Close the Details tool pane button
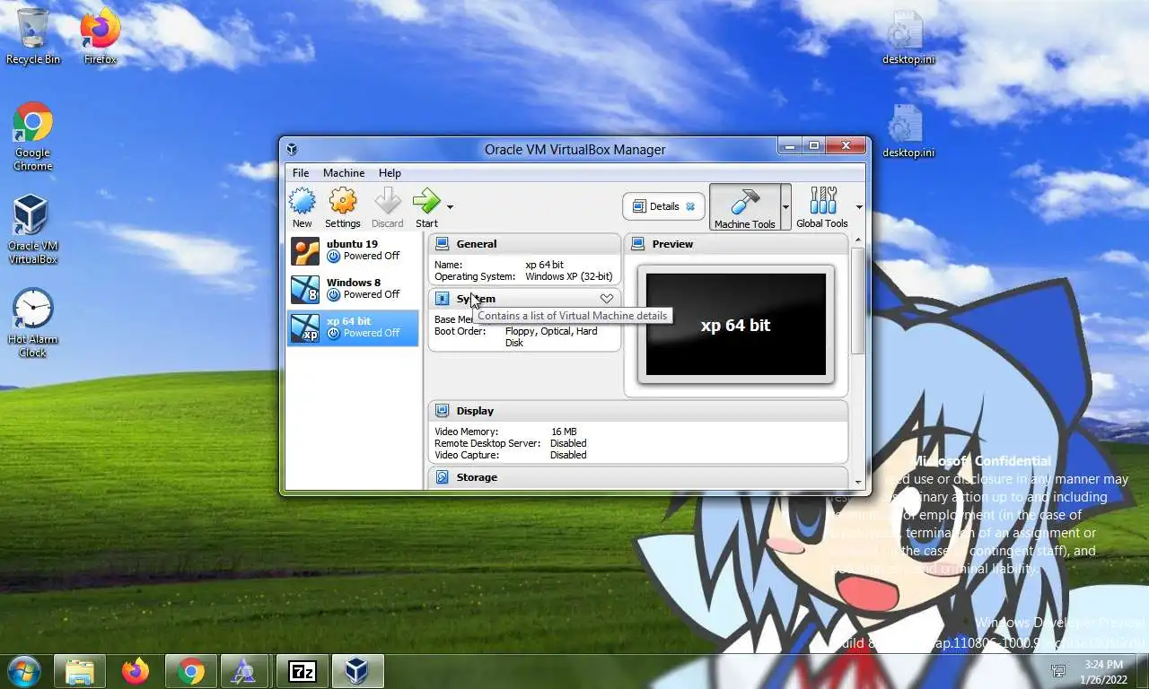 (x=690, y=206)
